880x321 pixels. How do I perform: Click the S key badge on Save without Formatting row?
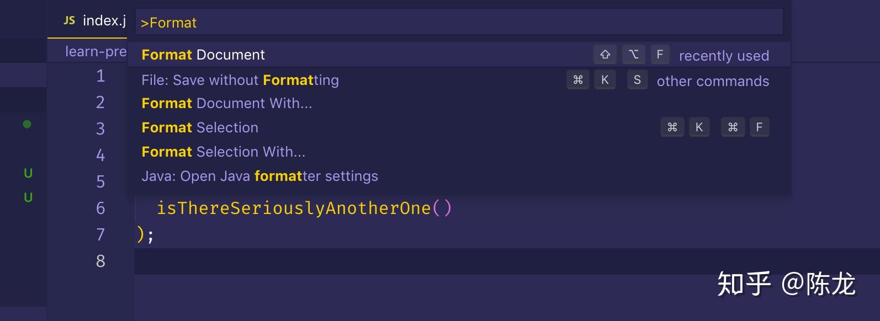coord(637,80)
